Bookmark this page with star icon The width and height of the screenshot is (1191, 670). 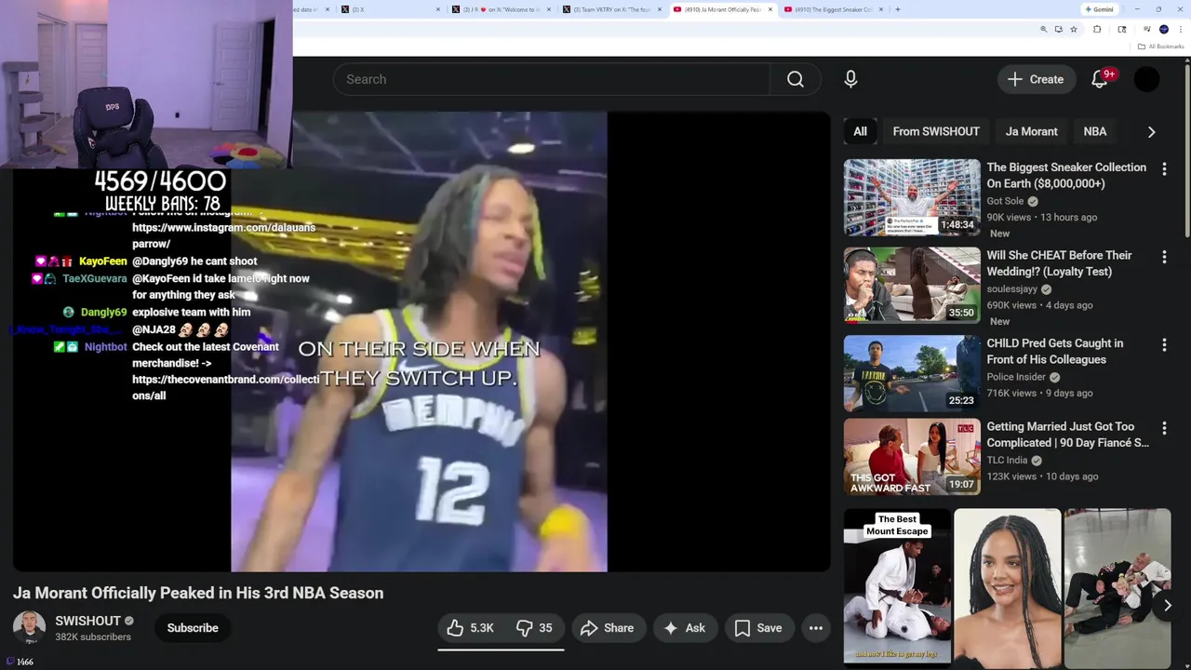pos(1073,30)
